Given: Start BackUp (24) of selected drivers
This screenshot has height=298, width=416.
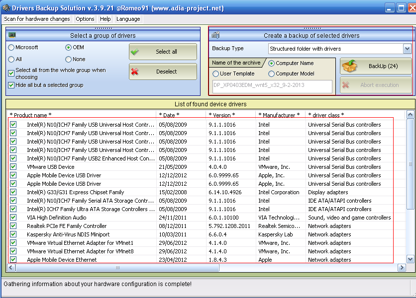Looking at the screenshot, I should pyautogui.click(x=376, y=66).
